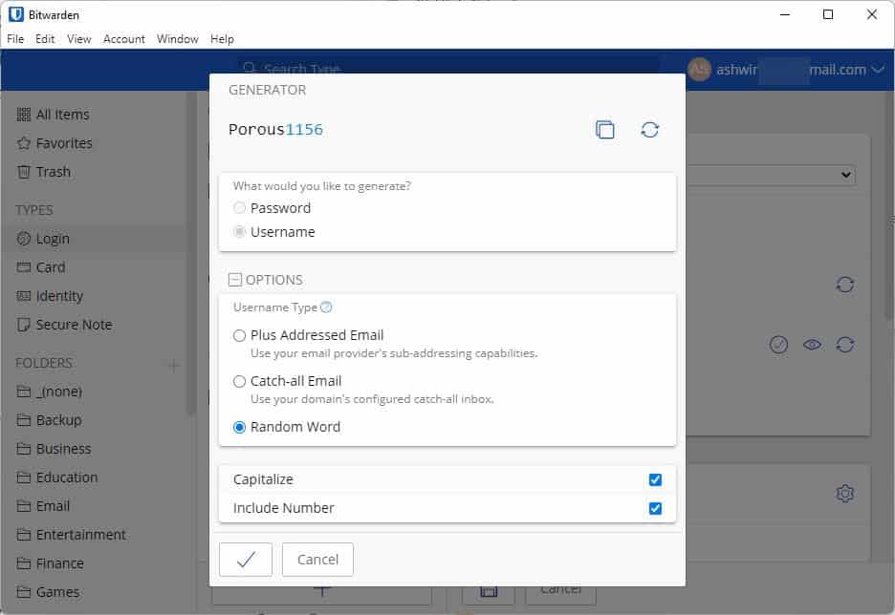This screenshot has height=615, width=895.
Task: Open Trash in sidebar
Action: [54, 172]
